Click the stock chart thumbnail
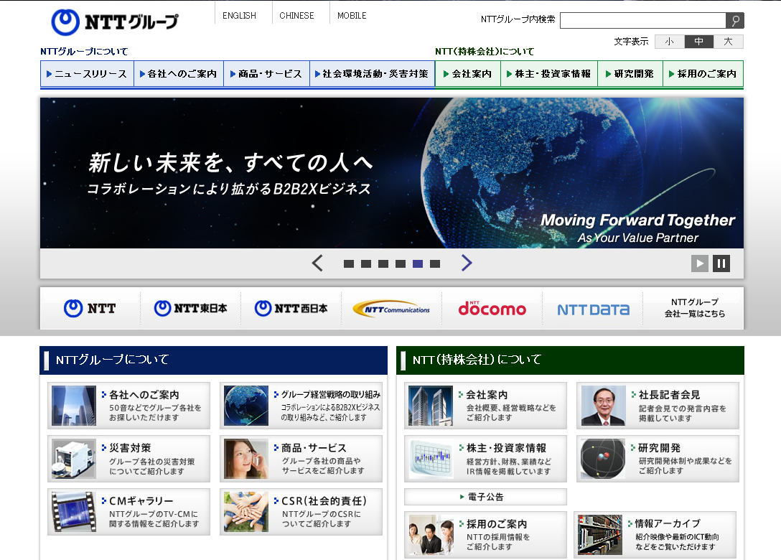Viewport: 781px width, 560px height. coord(431,459)
